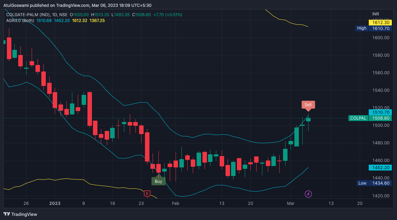This screenshot has height=220, width=397.
Task: Click the 1420.00 price axis value
Action: pos(381,196)
